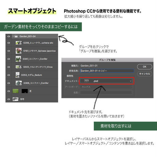Click the G306 Conifer smart object thumbnail
The image size is (157, 157).
(x=19, y=83)
